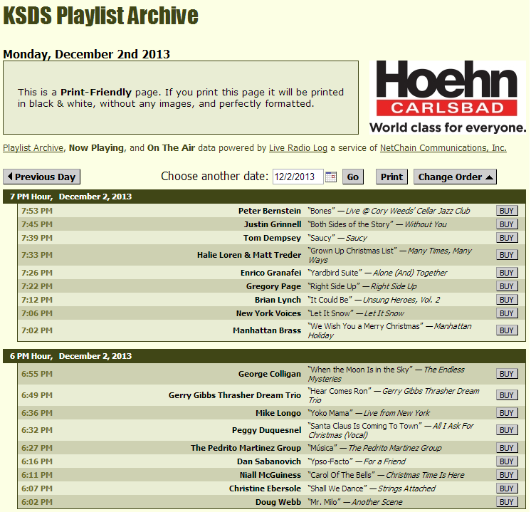Buy Halie Loren's "Grown Up Christmas List"
The image size is (531, 512).
(x=507, y=255)
